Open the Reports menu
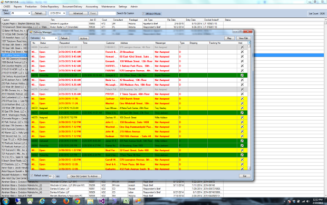Viewport: 327px width, 205px height. 17,6
